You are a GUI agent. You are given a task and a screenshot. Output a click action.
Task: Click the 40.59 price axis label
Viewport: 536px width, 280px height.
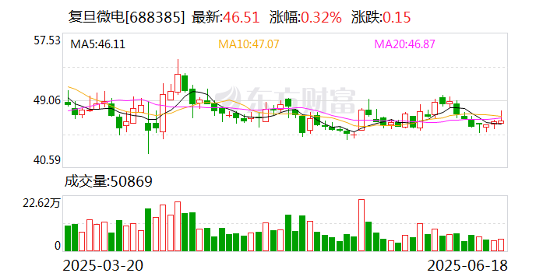coord(47,159)
